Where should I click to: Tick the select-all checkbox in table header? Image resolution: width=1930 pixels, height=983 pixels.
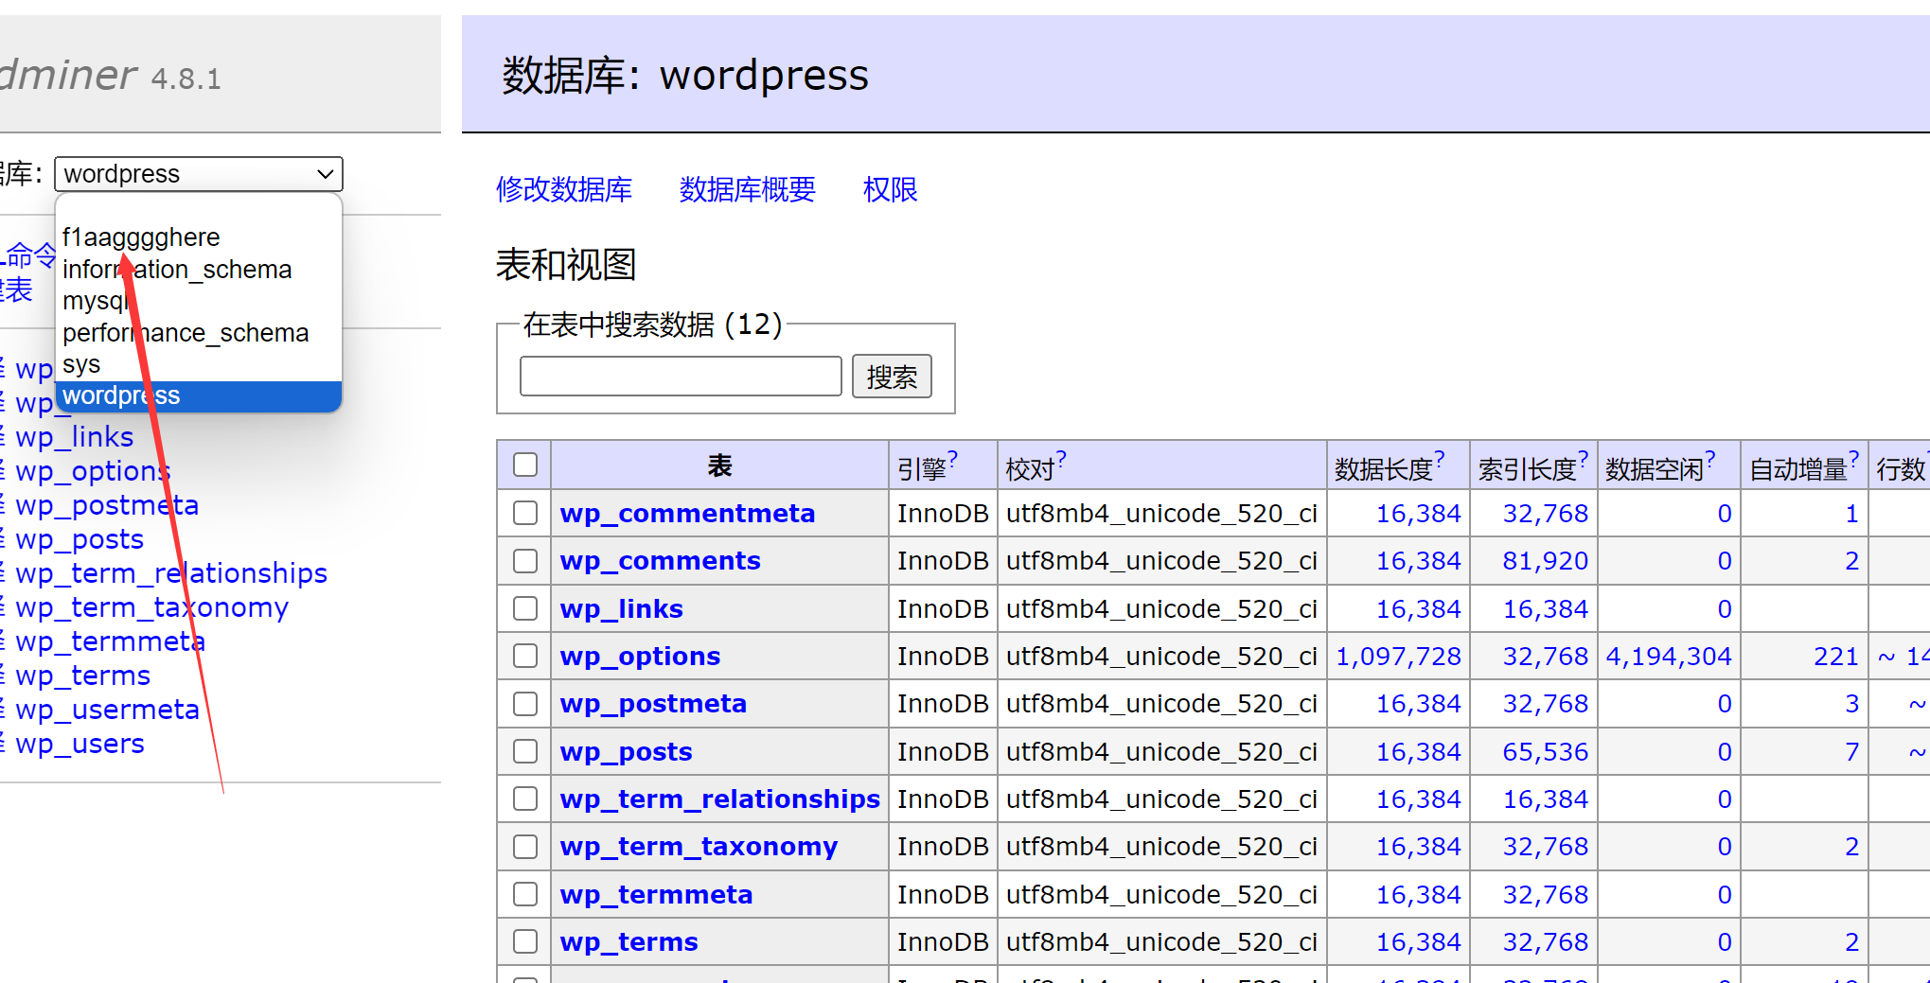click(x=525, y=465)
